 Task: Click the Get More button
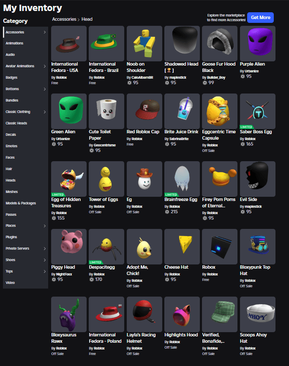[260, 17]
